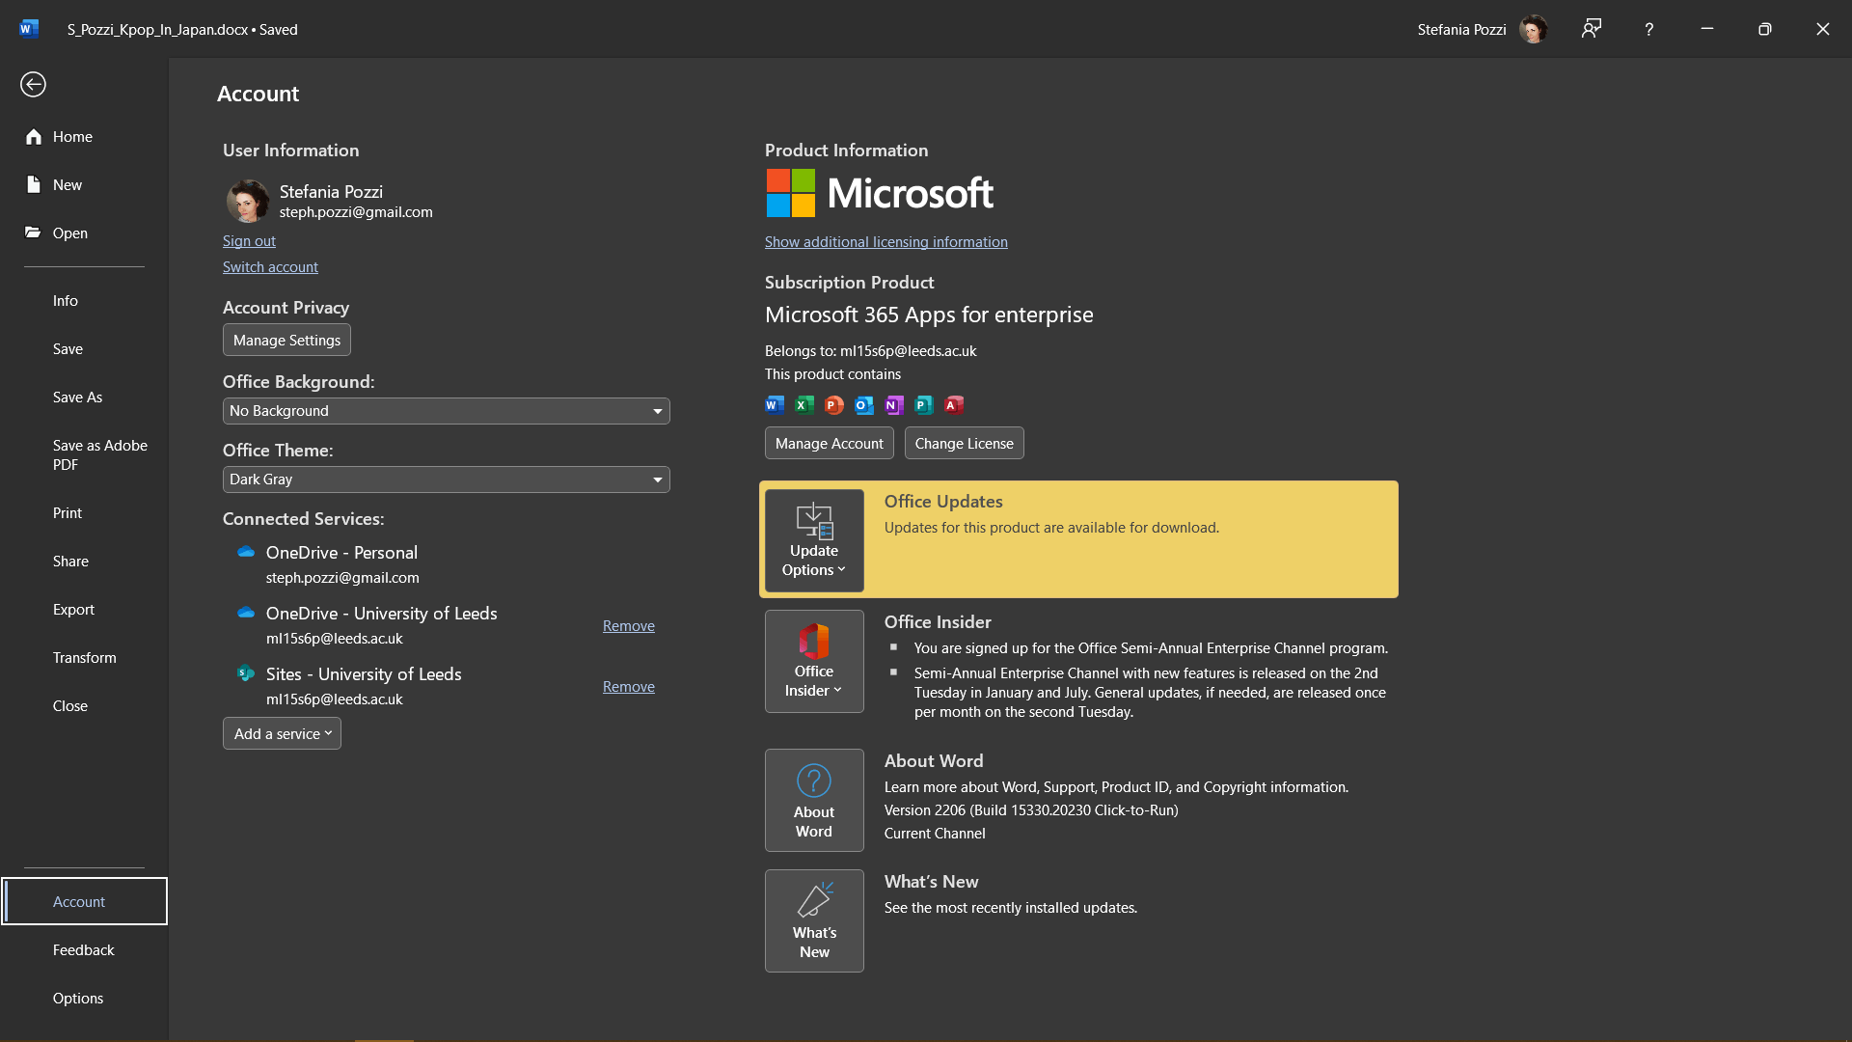Click the Sign out link
This screenshot has width=1852, height=1042.
coord(249,241)
